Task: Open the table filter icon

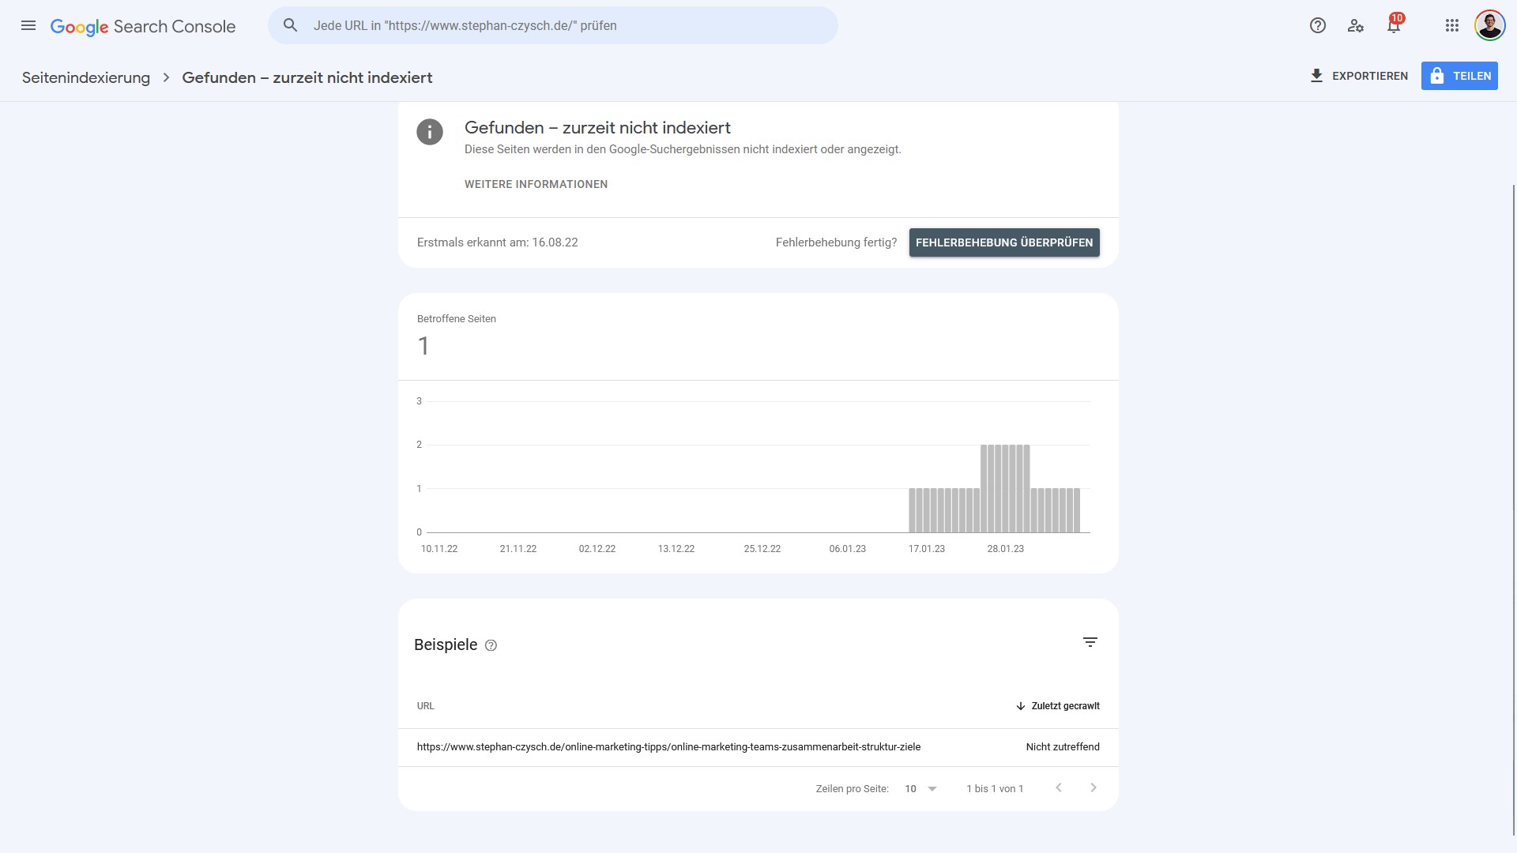Action: point(1090,642)
